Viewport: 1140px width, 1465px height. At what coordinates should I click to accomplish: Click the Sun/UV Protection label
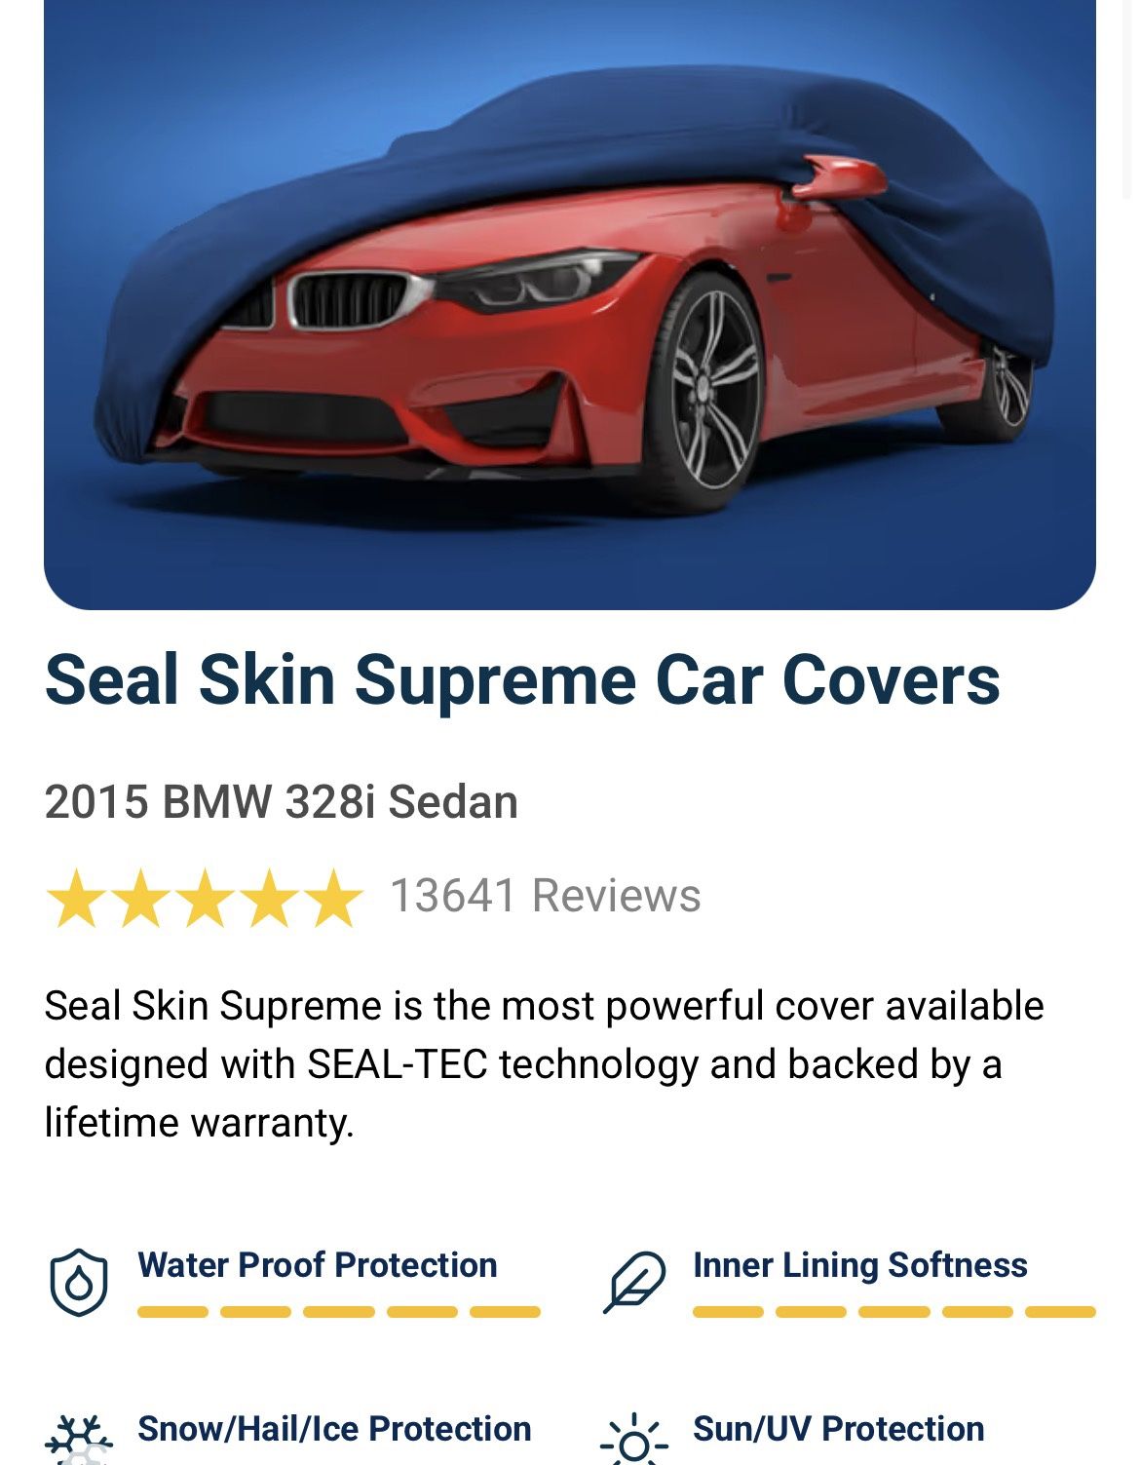point(839,1429)
